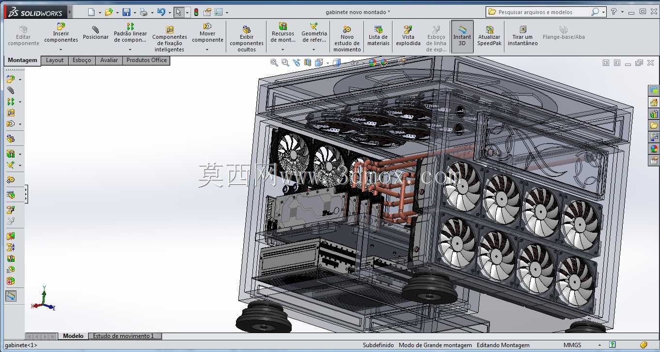Click the New document icon
Viewport: 660px width, 352px height.
click(92, 12)
